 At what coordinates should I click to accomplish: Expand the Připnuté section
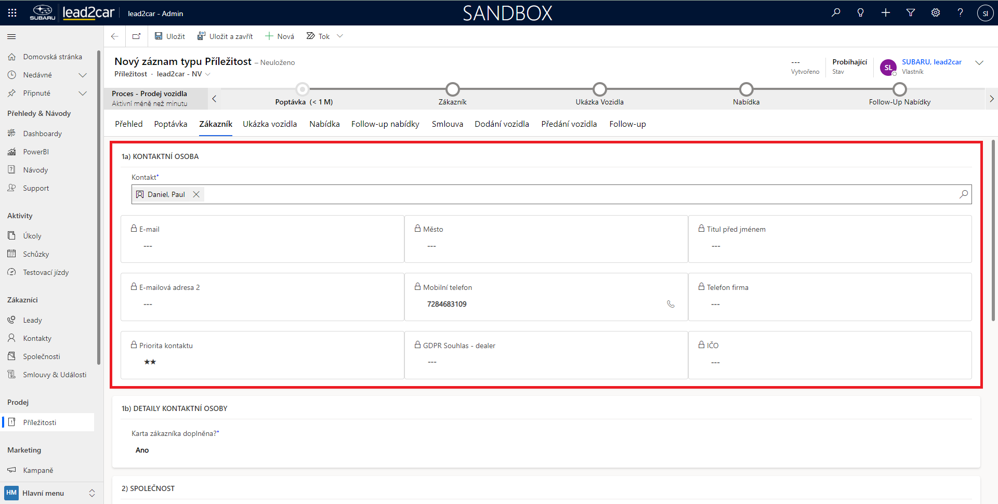pyautogui.click(x=82, y=93)
